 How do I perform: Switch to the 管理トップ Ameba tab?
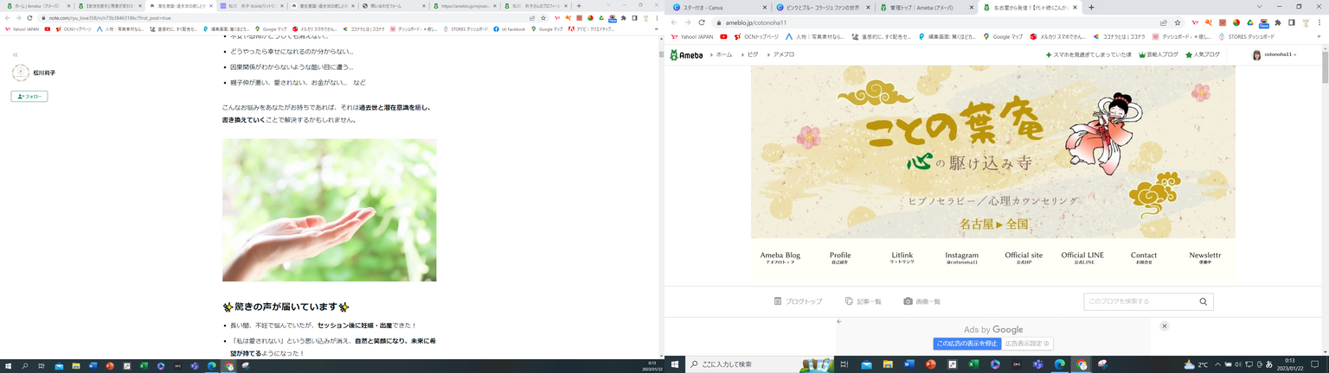pos(922,8)
